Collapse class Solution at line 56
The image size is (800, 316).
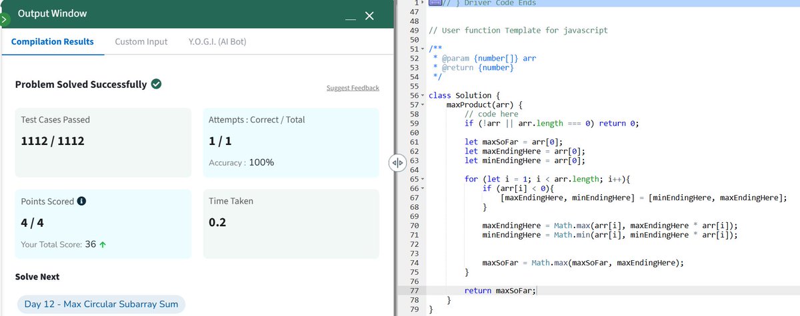423,95
